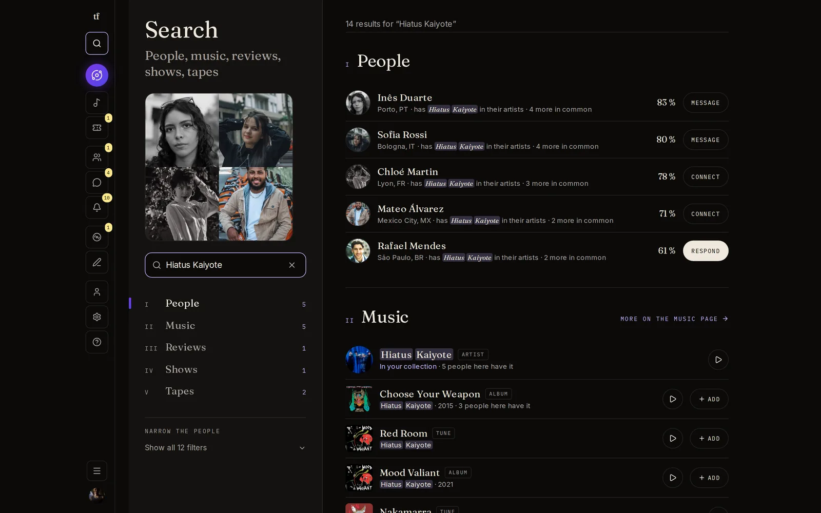Screen dimensions: 821x513
Task: Open Choose Your Weapon title
Action: [x=430, y=394]
